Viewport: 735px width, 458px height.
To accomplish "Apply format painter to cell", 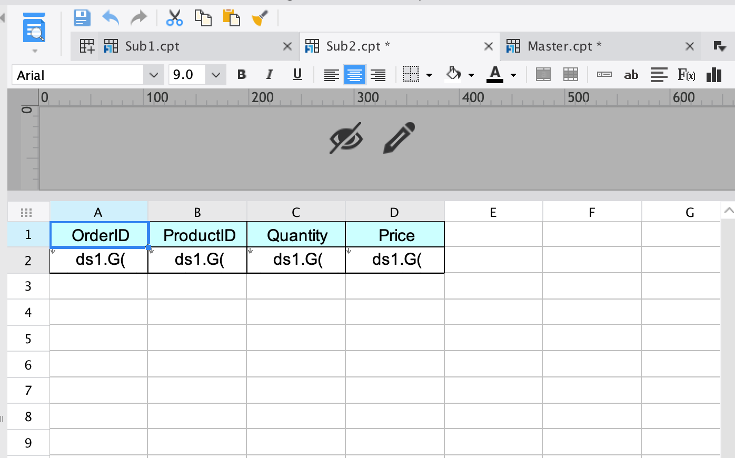I will [x=259, y=17].
